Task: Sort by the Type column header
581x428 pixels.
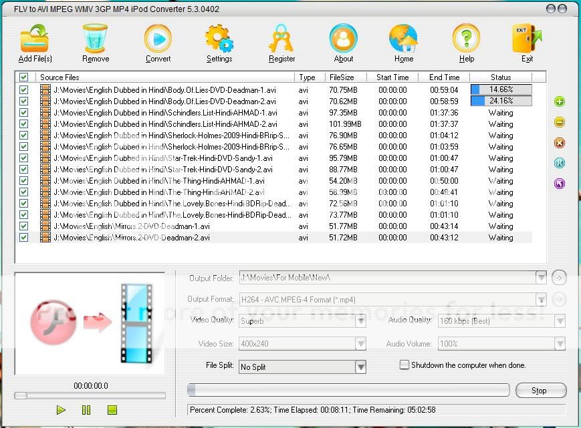Action: click(x=310, y=77)
